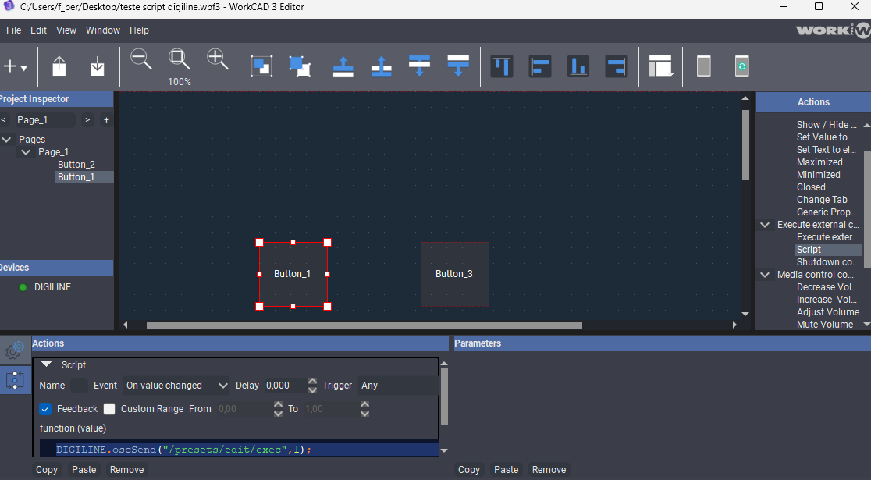Click the ungroup elements icon
Image resolution: width=871 pixels, height=480 pixels.
(300, 66)
